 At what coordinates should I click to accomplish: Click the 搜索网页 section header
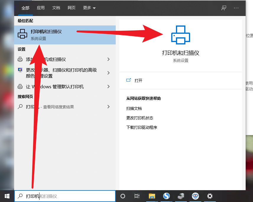[x=25, y=97]
